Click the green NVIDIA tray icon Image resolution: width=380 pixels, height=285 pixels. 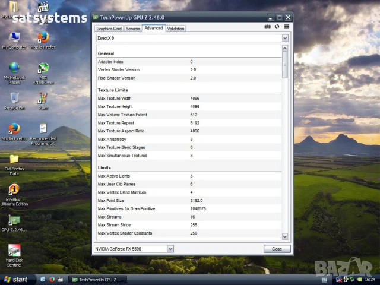click(359, 280)
